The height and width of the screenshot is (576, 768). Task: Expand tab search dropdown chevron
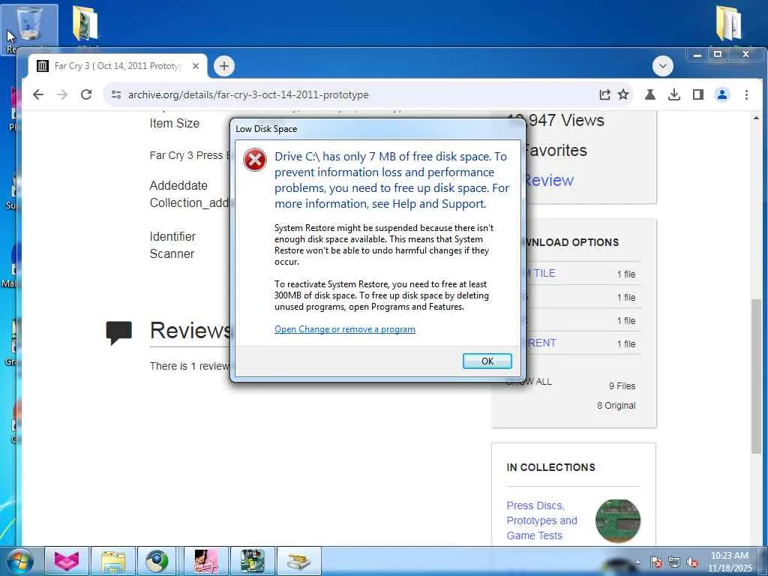663,66
